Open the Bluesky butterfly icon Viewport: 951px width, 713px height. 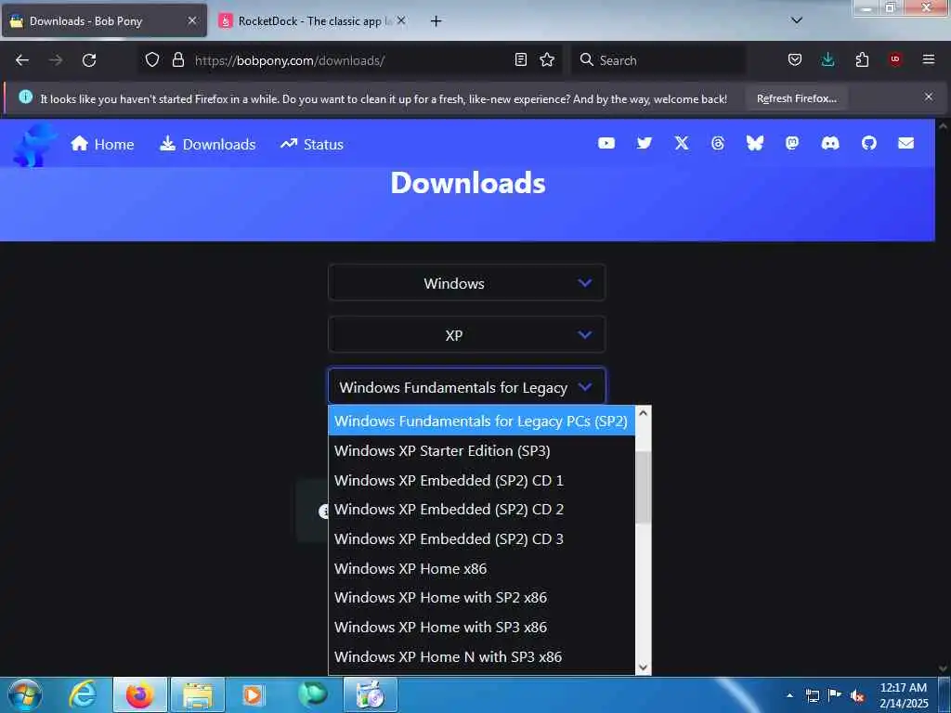pos(754,143)
